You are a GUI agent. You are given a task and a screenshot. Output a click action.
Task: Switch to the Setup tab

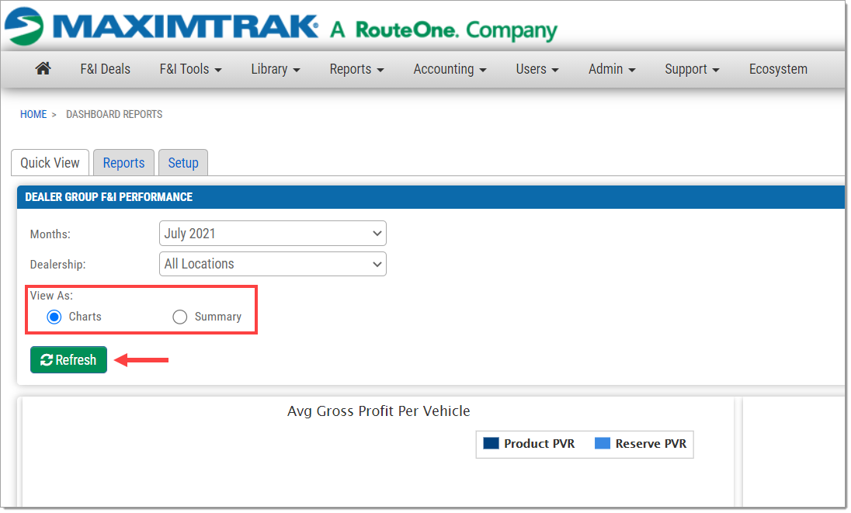pyautogui.click(x=183, y=163)
